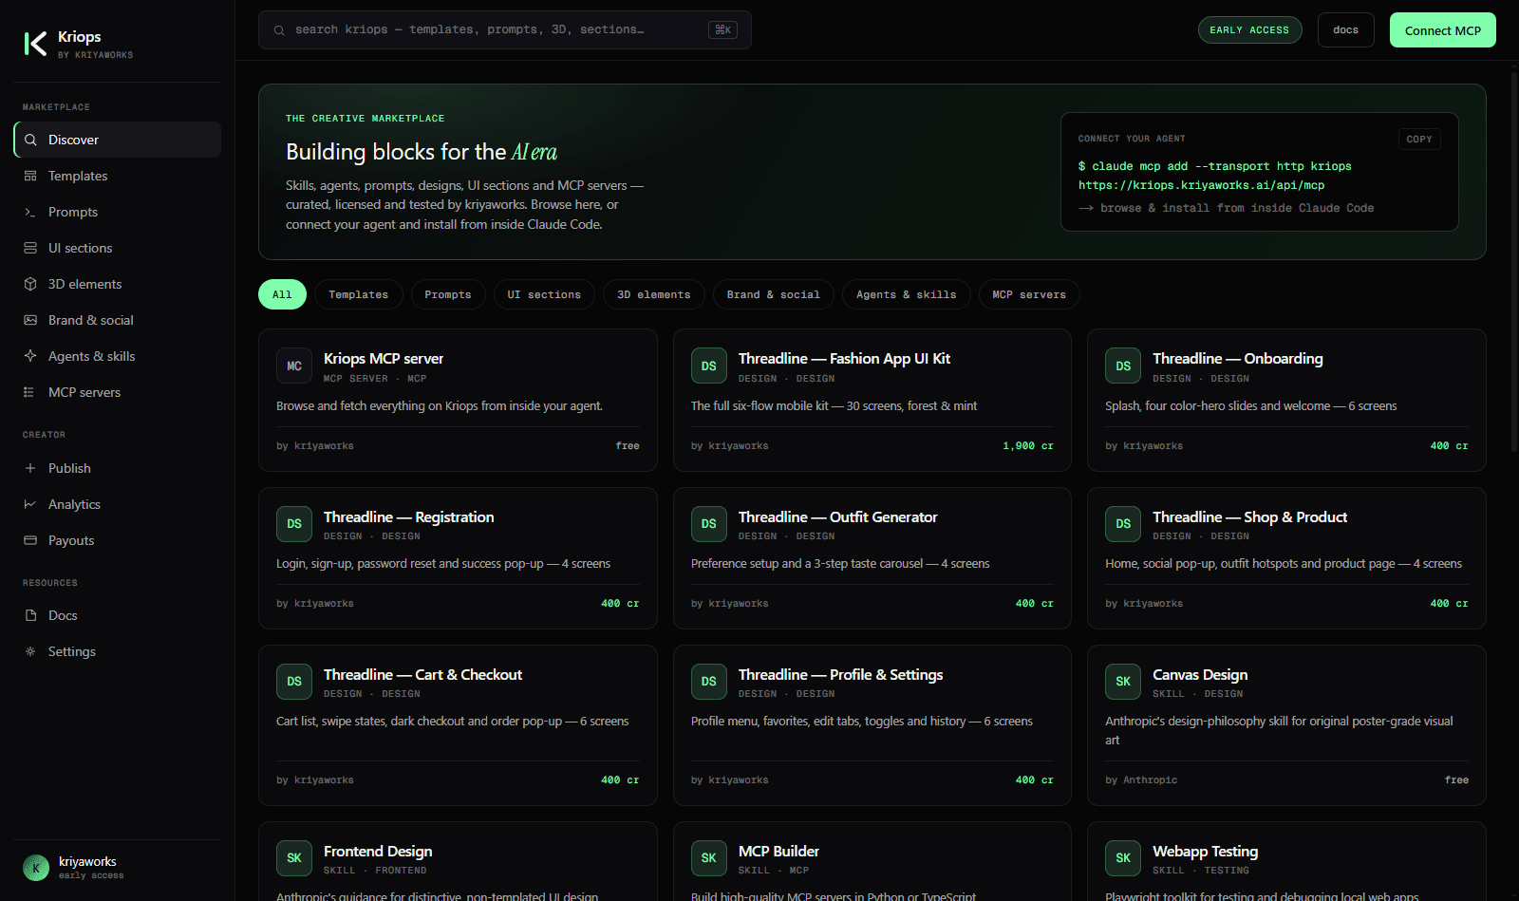
Task: Open Threadline — Outfit Generator card
Action: [x=872, y=558]
